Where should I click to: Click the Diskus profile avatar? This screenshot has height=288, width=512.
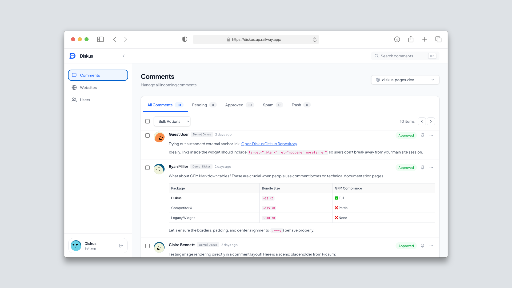[x=76, y=246]
